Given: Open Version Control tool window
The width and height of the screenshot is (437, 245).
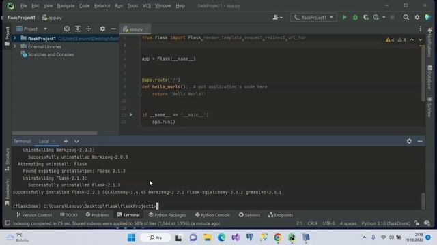Looking at the screenshot, I should [x=34, y=215].
